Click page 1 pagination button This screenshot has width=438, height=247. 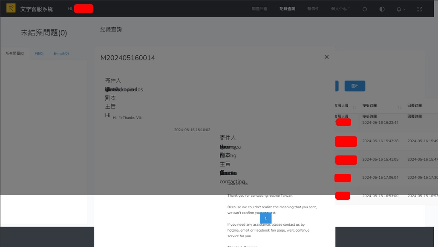click(265, 218)
